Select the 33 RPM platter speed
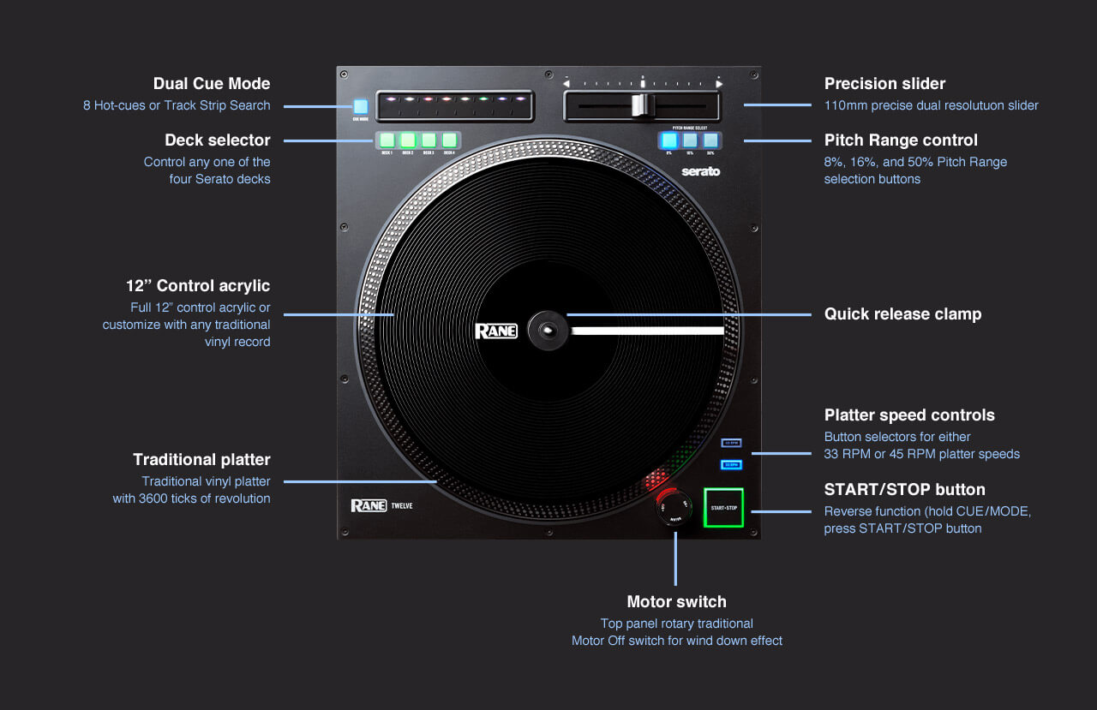Image resolution: width=1097 pixels, height=710 pixels. [x=731, y=464]
